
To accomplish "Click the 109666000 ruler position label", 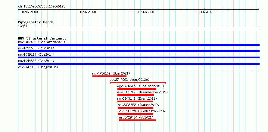I will click(146, 12).
